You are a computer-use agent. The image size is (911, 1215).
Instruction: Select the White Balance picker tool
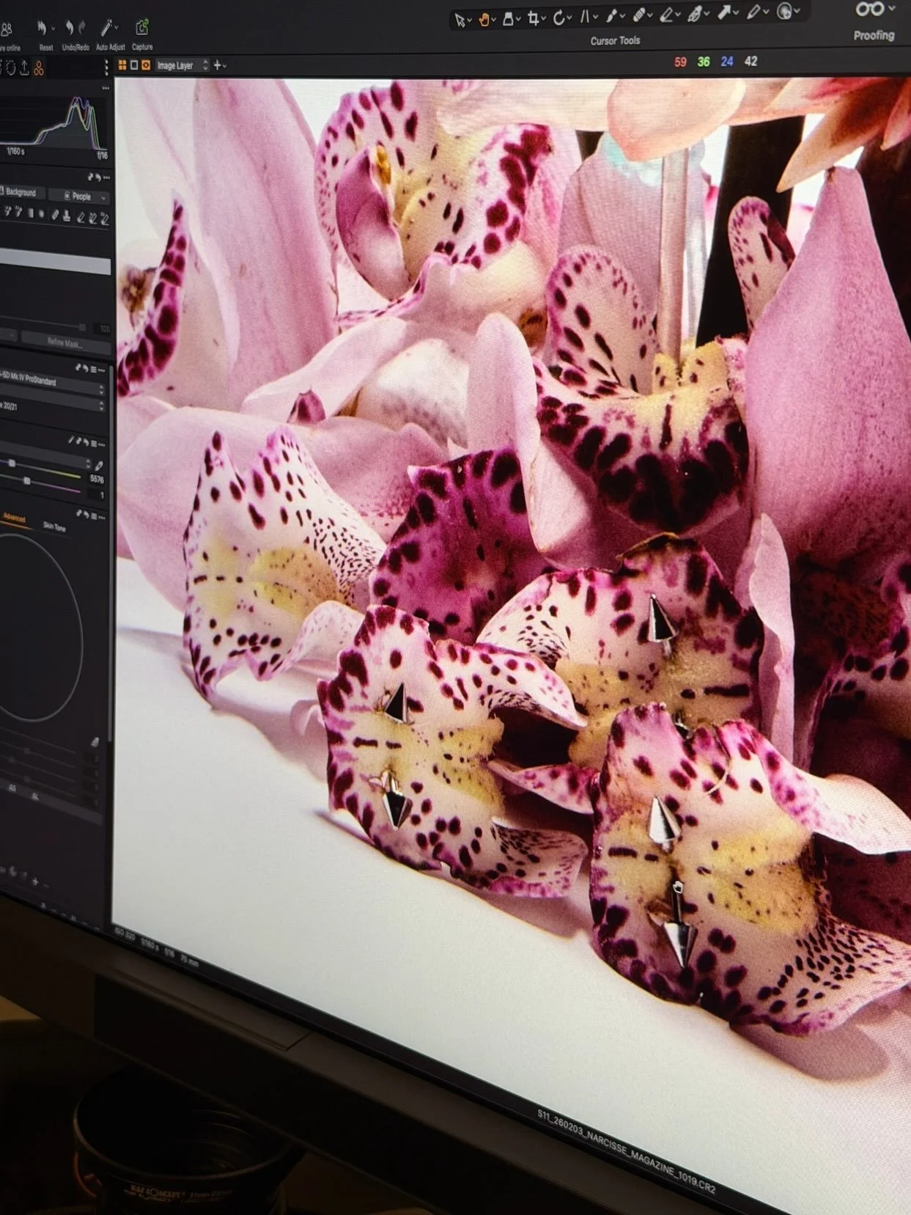click(x=694, y=14)
